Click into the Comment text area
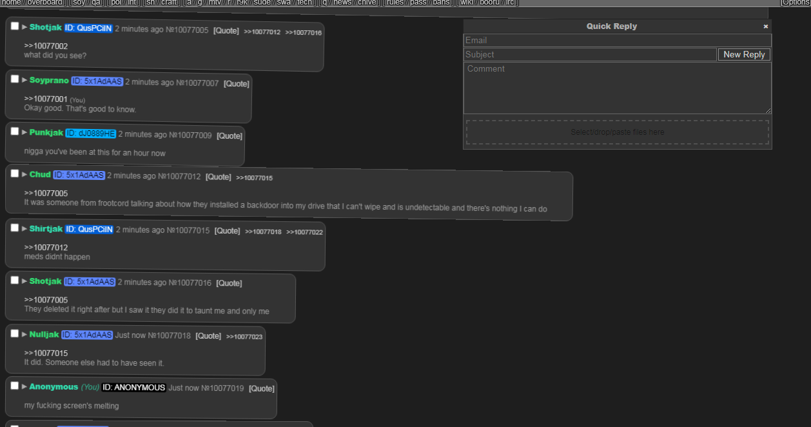Screen dimensions: 811x427 click(x=617, y=88)
